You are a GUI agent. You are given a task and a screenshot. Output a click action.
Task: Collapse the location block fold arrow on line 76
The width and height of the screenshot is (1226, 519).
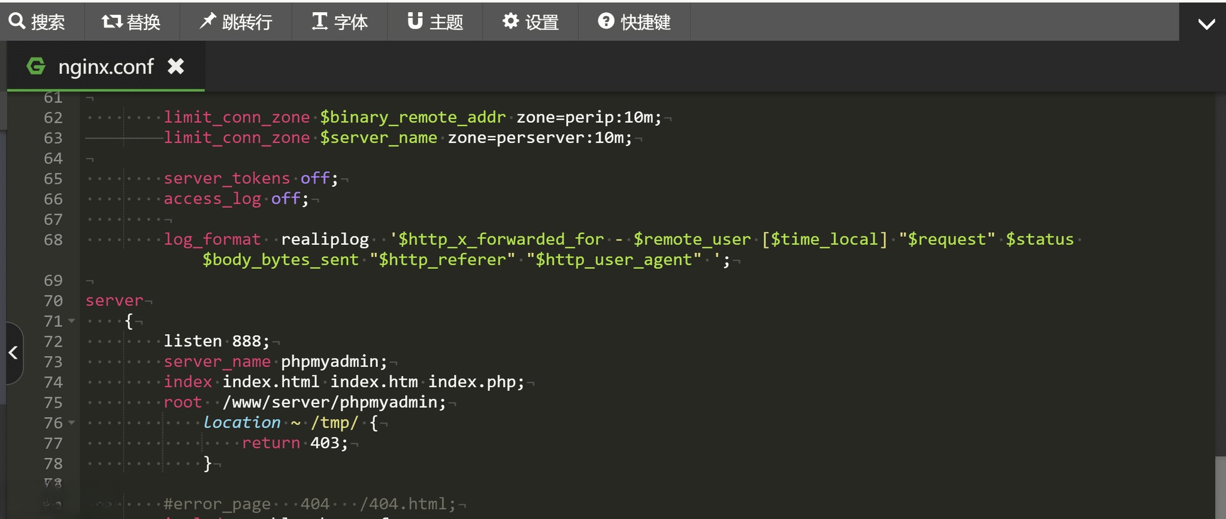[x=72, y=423]
